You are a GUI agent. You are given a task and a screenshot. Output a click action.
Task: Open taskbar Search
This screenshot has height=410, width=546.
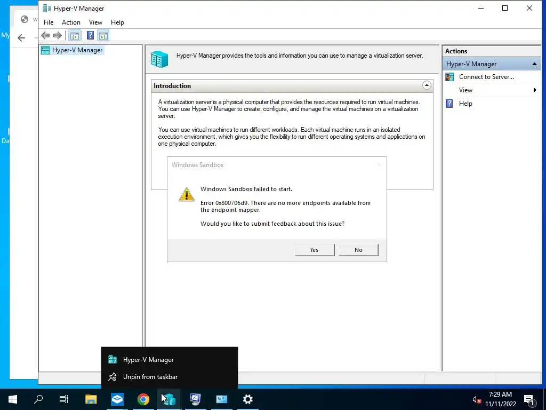pos(38,399)
